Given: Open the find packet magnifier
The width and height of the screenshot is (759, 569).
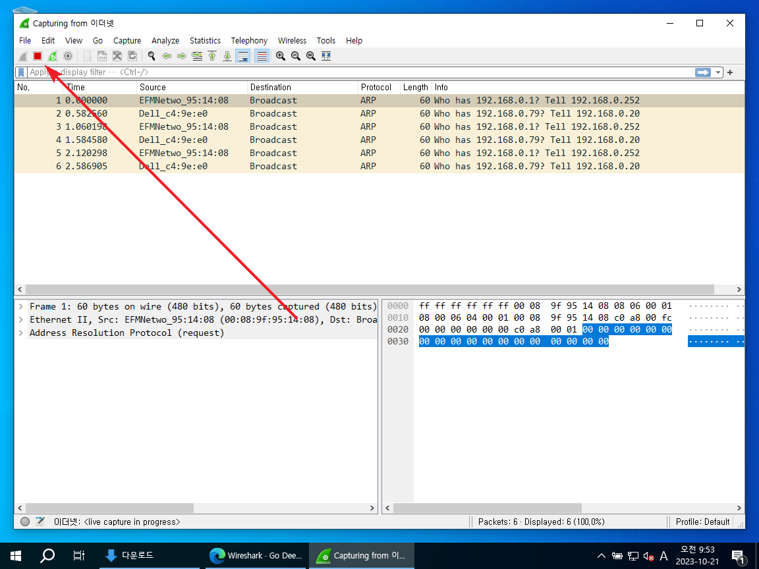Looking at the screenshot, I should tap(152, 56).
